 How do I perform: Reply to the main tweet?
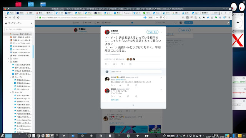[106, 64]
